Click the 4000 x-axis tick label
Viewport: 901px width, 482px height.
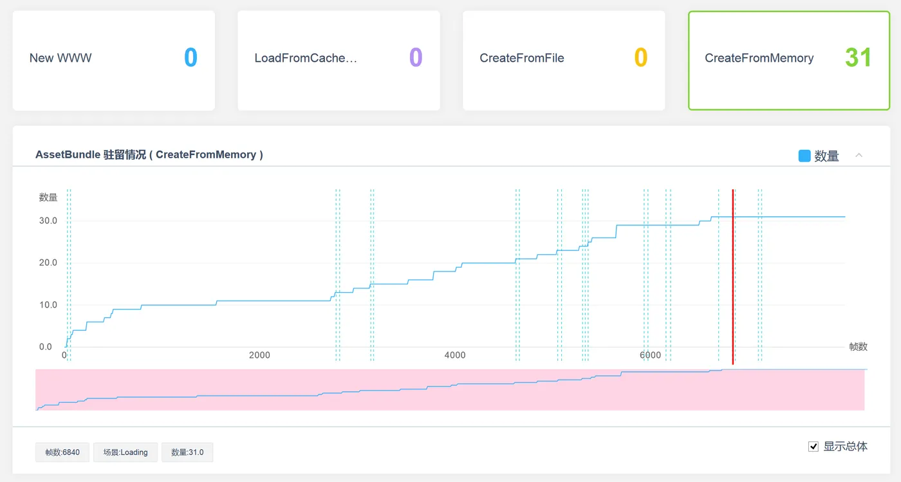pyautogui.click(x=455, y=355)
